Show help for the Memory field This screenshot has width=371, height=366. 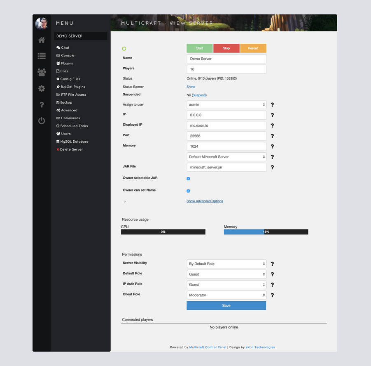[x=272, y=146]
